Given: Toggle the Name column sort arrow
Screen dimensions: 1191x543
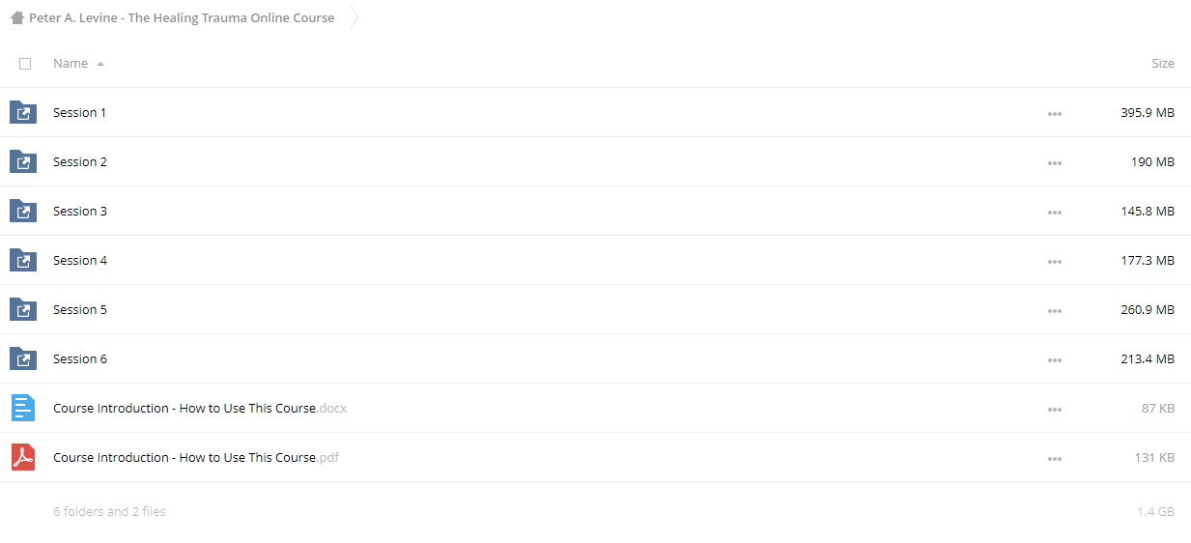Looking at the screenshot, I should (100, 64).
